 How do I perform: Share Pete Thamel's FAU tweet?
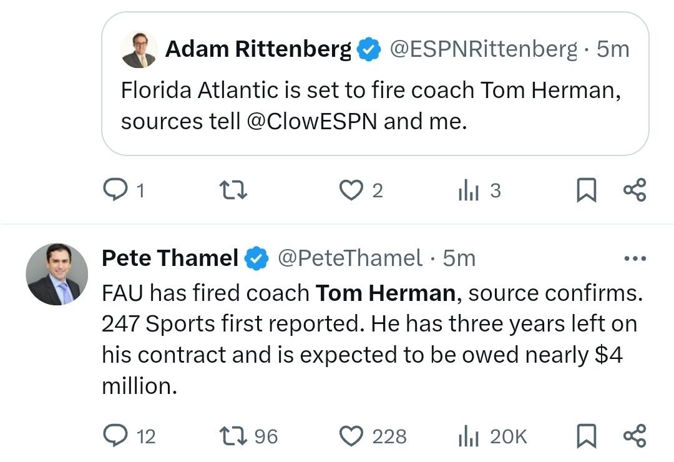(635, 435)
